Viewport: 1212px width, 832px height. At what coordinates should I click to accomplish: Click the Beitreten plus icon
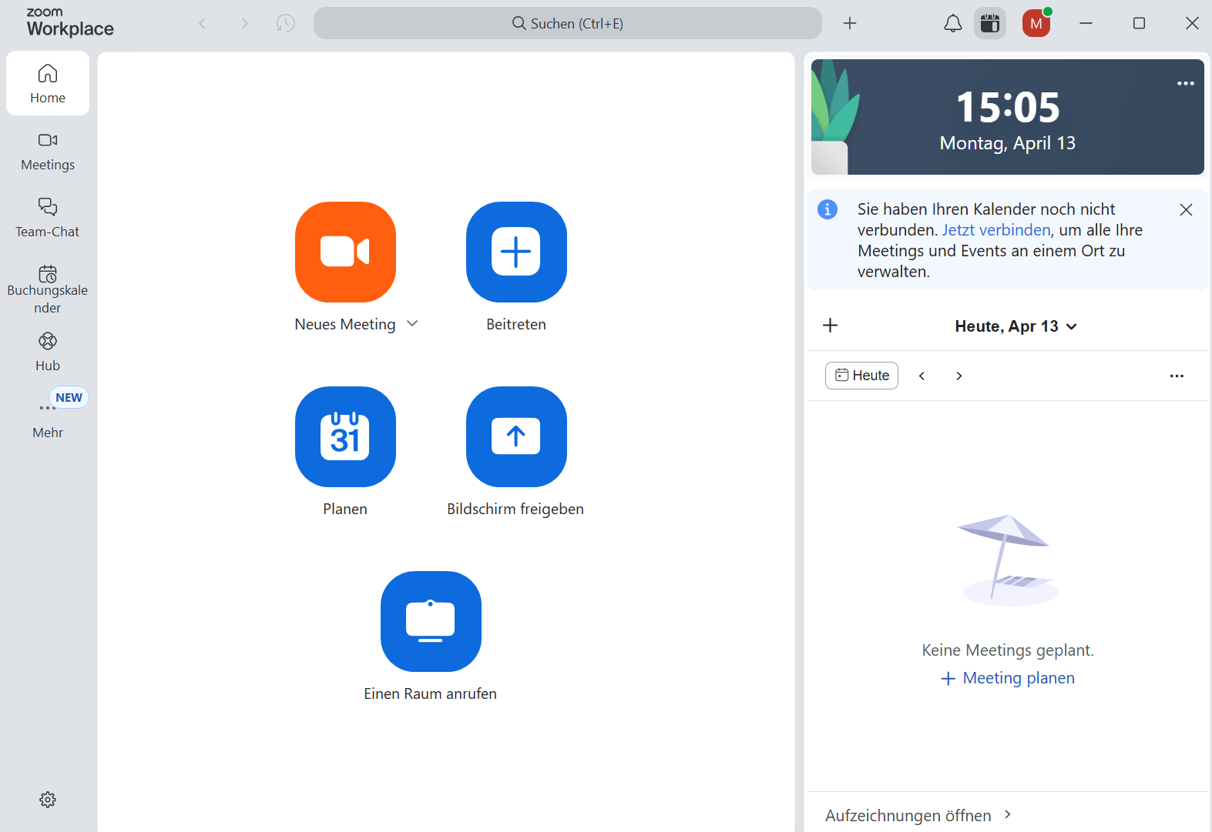[x=516, y=252]
